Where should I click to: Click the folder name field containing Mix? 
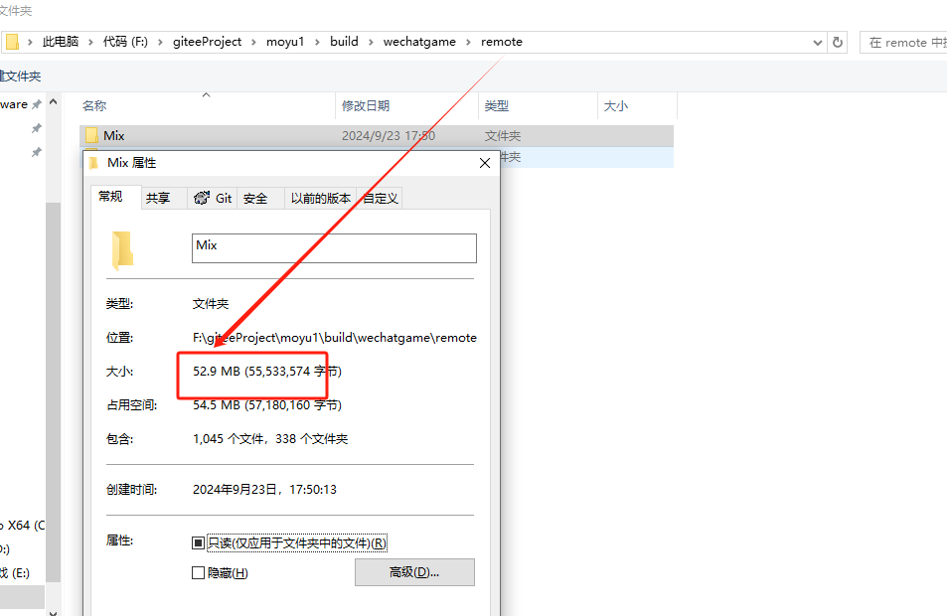[x=334, y=248]
